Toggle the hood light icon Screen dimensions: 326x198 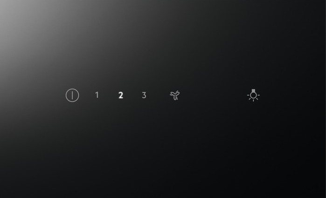click(x=253, y=95)
